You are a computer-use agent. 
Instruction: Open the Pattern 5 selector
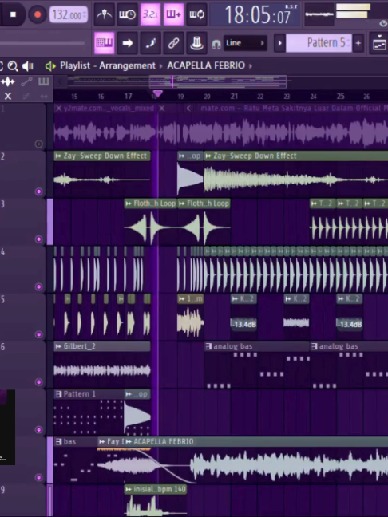click(318, 43)
